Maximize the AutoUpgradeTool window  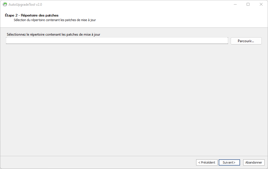click(x=248, y=4)
